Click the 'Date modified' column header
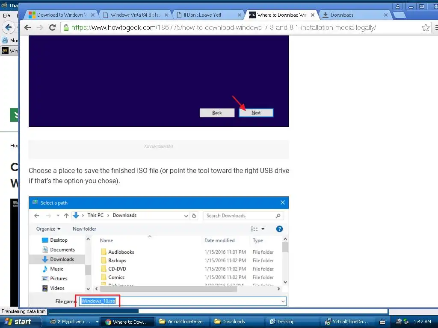 click(x=219, y=240)
